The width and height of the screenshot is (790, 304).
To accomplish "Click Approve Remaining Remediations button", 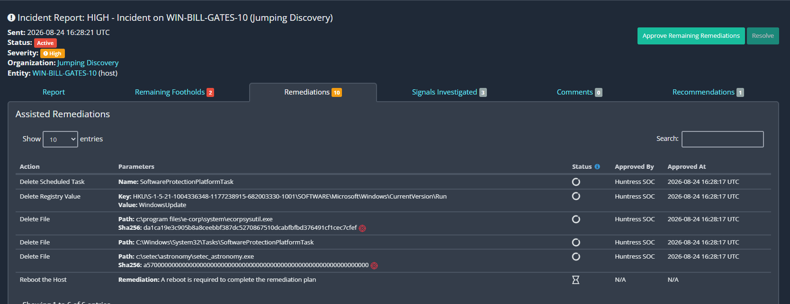I will pos(691,36).
